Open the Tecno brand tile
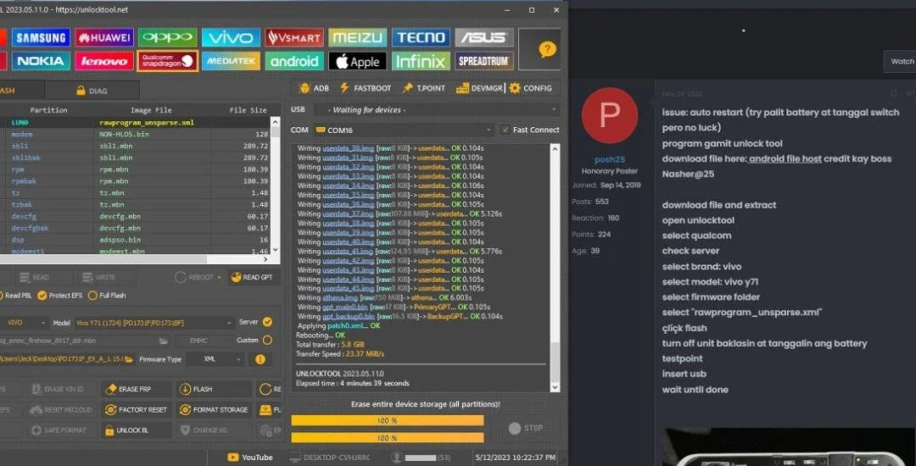Screen dimensions: 916x466 [x=422, y=38]
